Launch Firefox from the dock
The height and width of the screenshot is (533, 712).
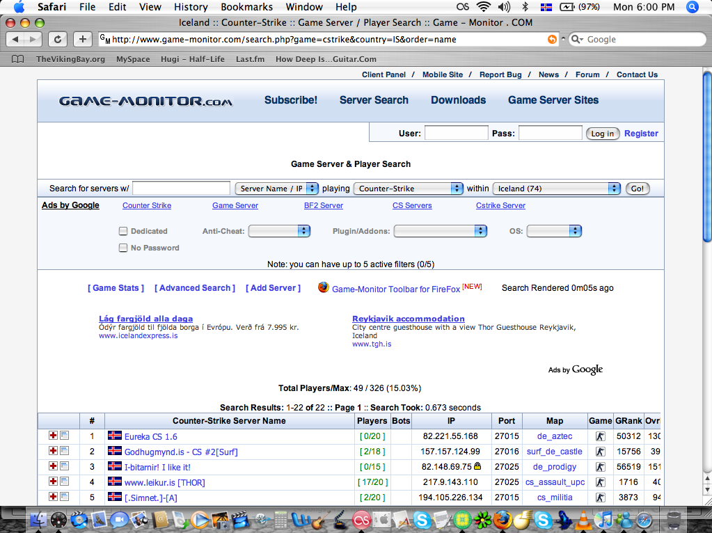[503, 520]
